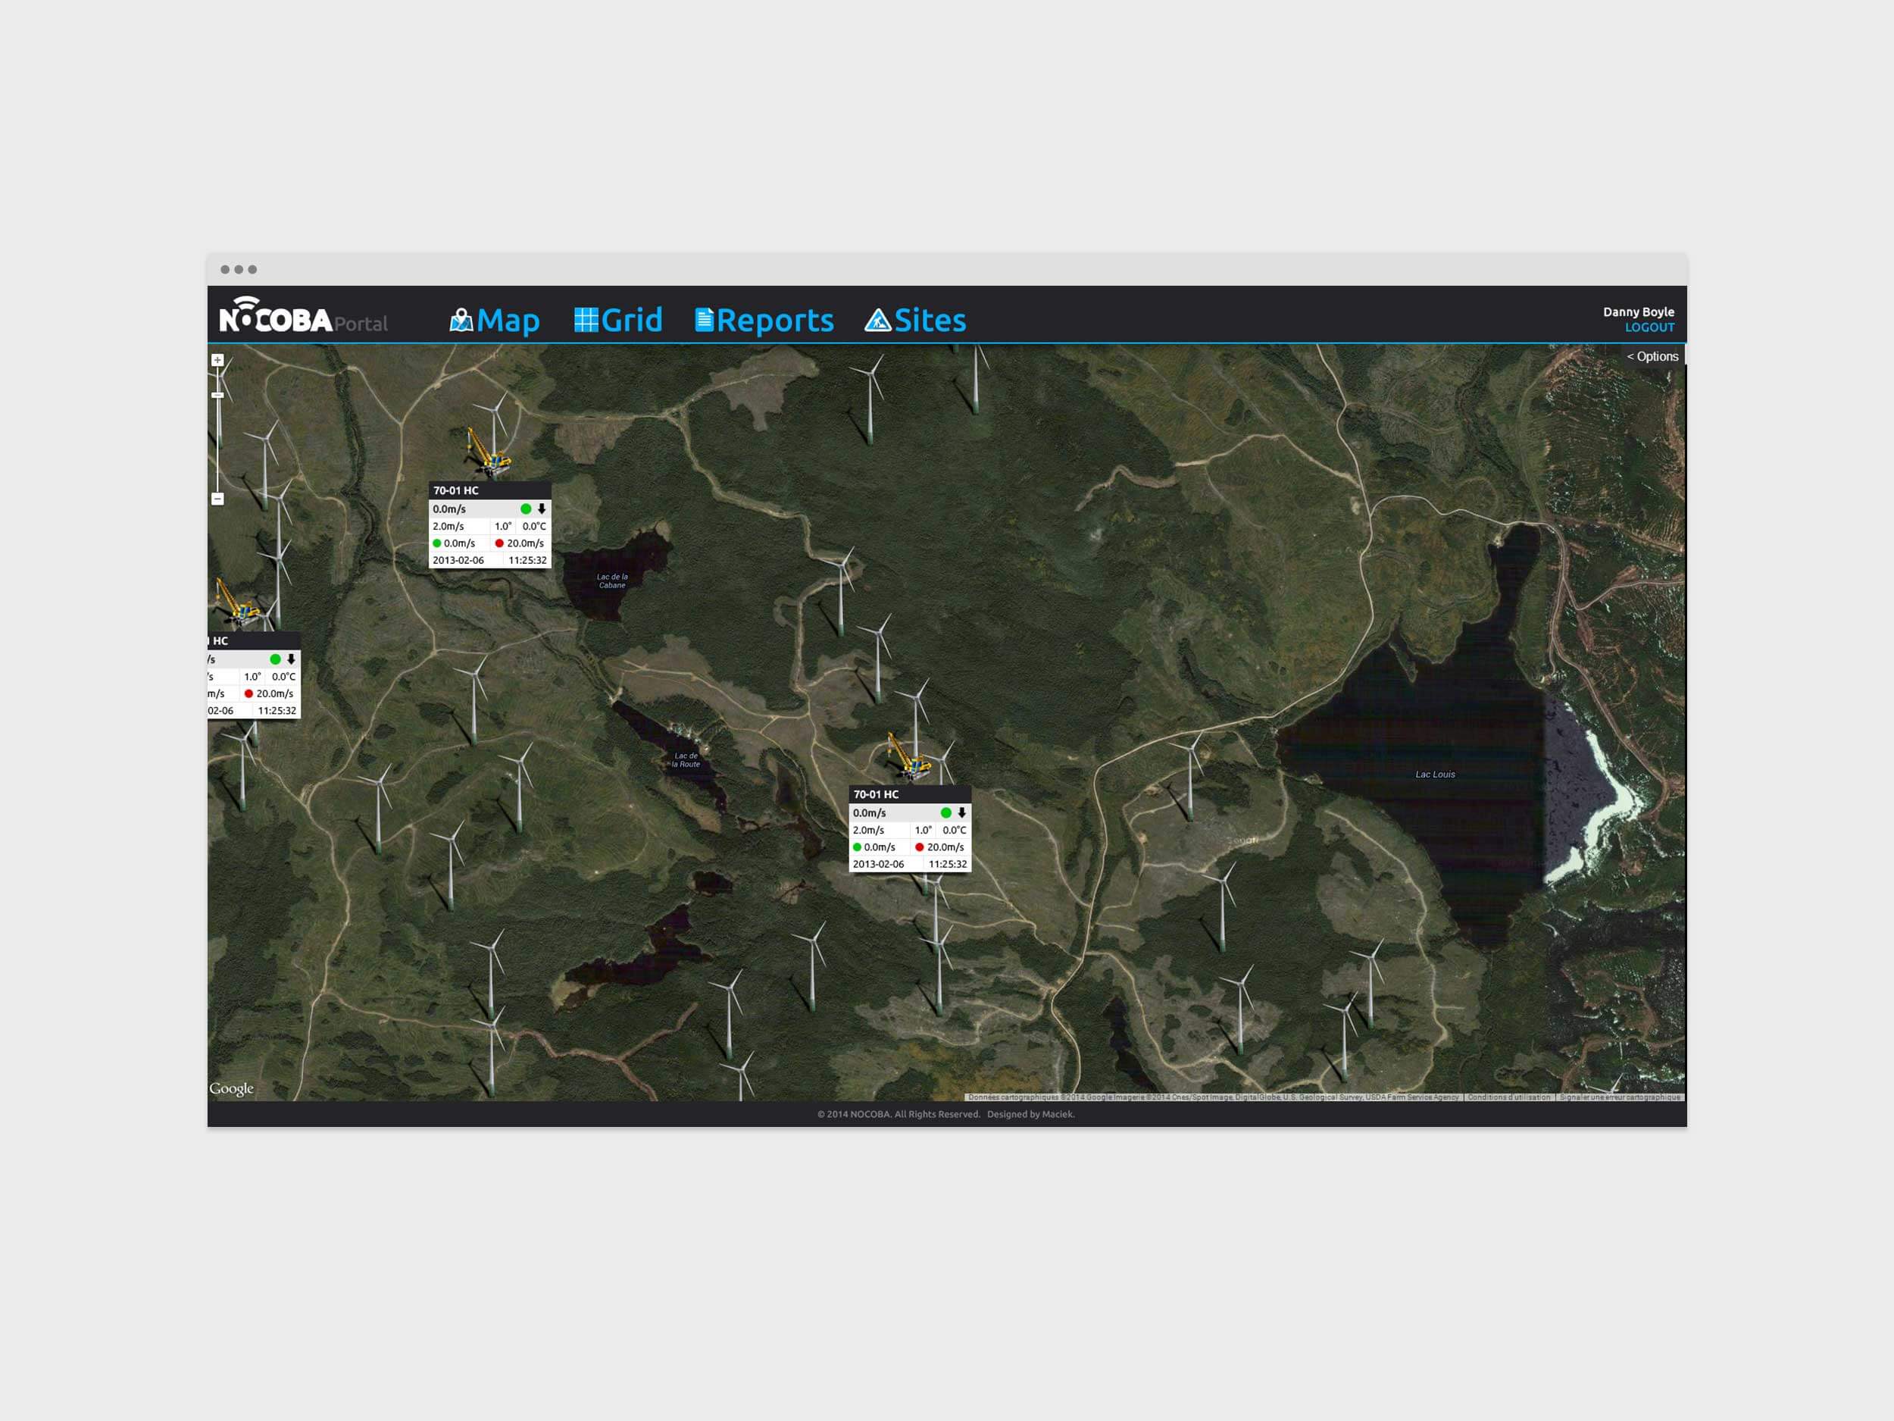Click the crane marker above the center 70-01 HC panel
Viewport: 1894px width, 1421px height.
click(908, 756)
